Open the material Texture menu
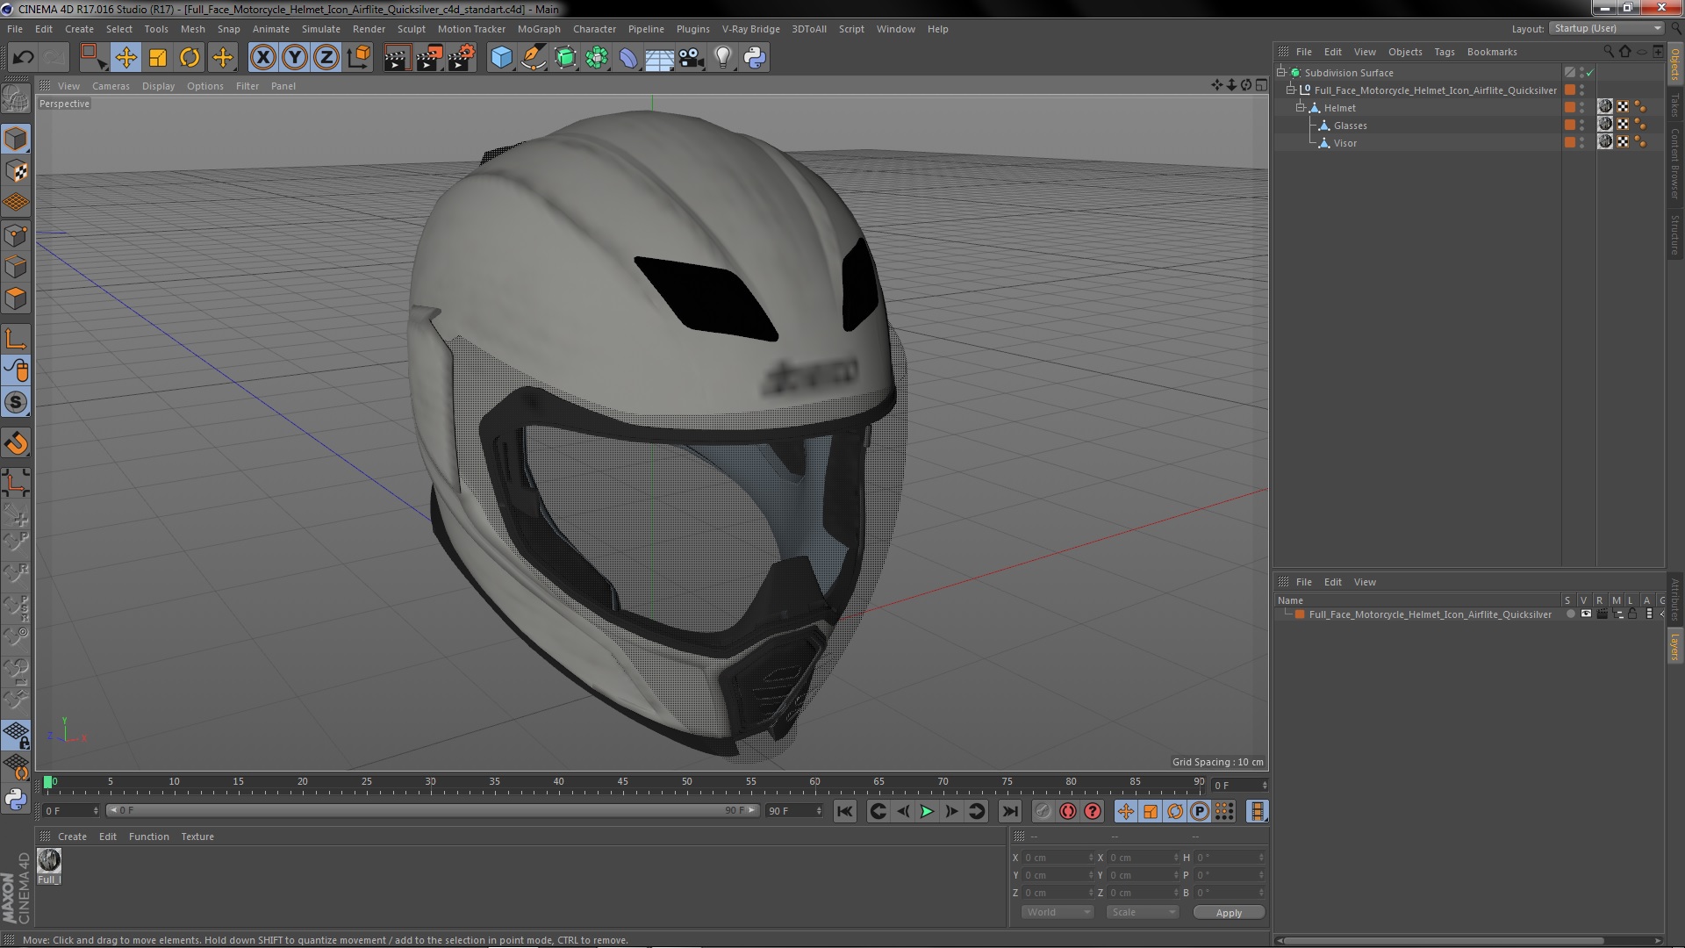The width and height of the screenshot is (1685, 948). point(197,837)
